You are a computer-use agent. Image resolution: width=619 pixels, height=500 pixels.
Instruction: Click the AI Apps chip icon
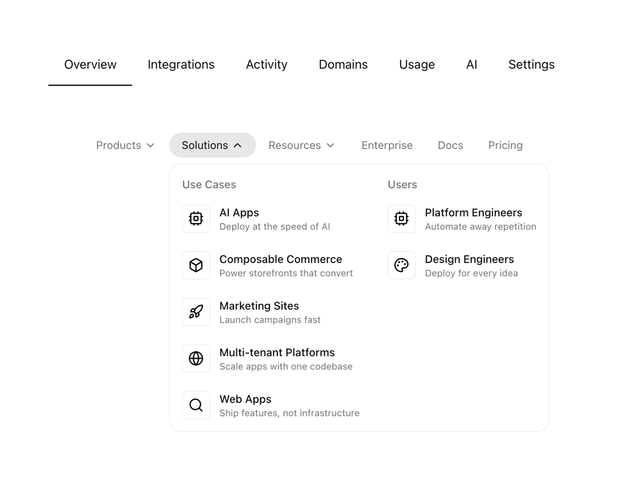[x=196, y=218]
